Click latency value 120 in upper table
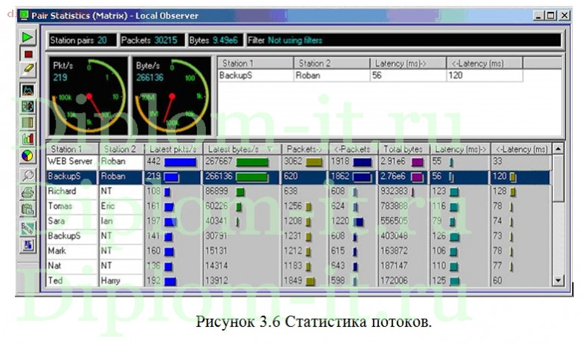The image size is (581, 344). pos(455,76)
